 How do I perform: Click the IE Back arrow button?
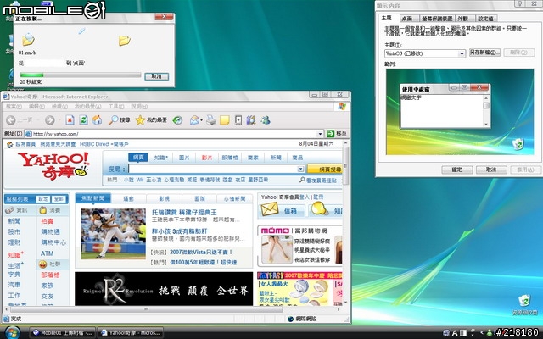pyautogui.click(x=11, y=120)
